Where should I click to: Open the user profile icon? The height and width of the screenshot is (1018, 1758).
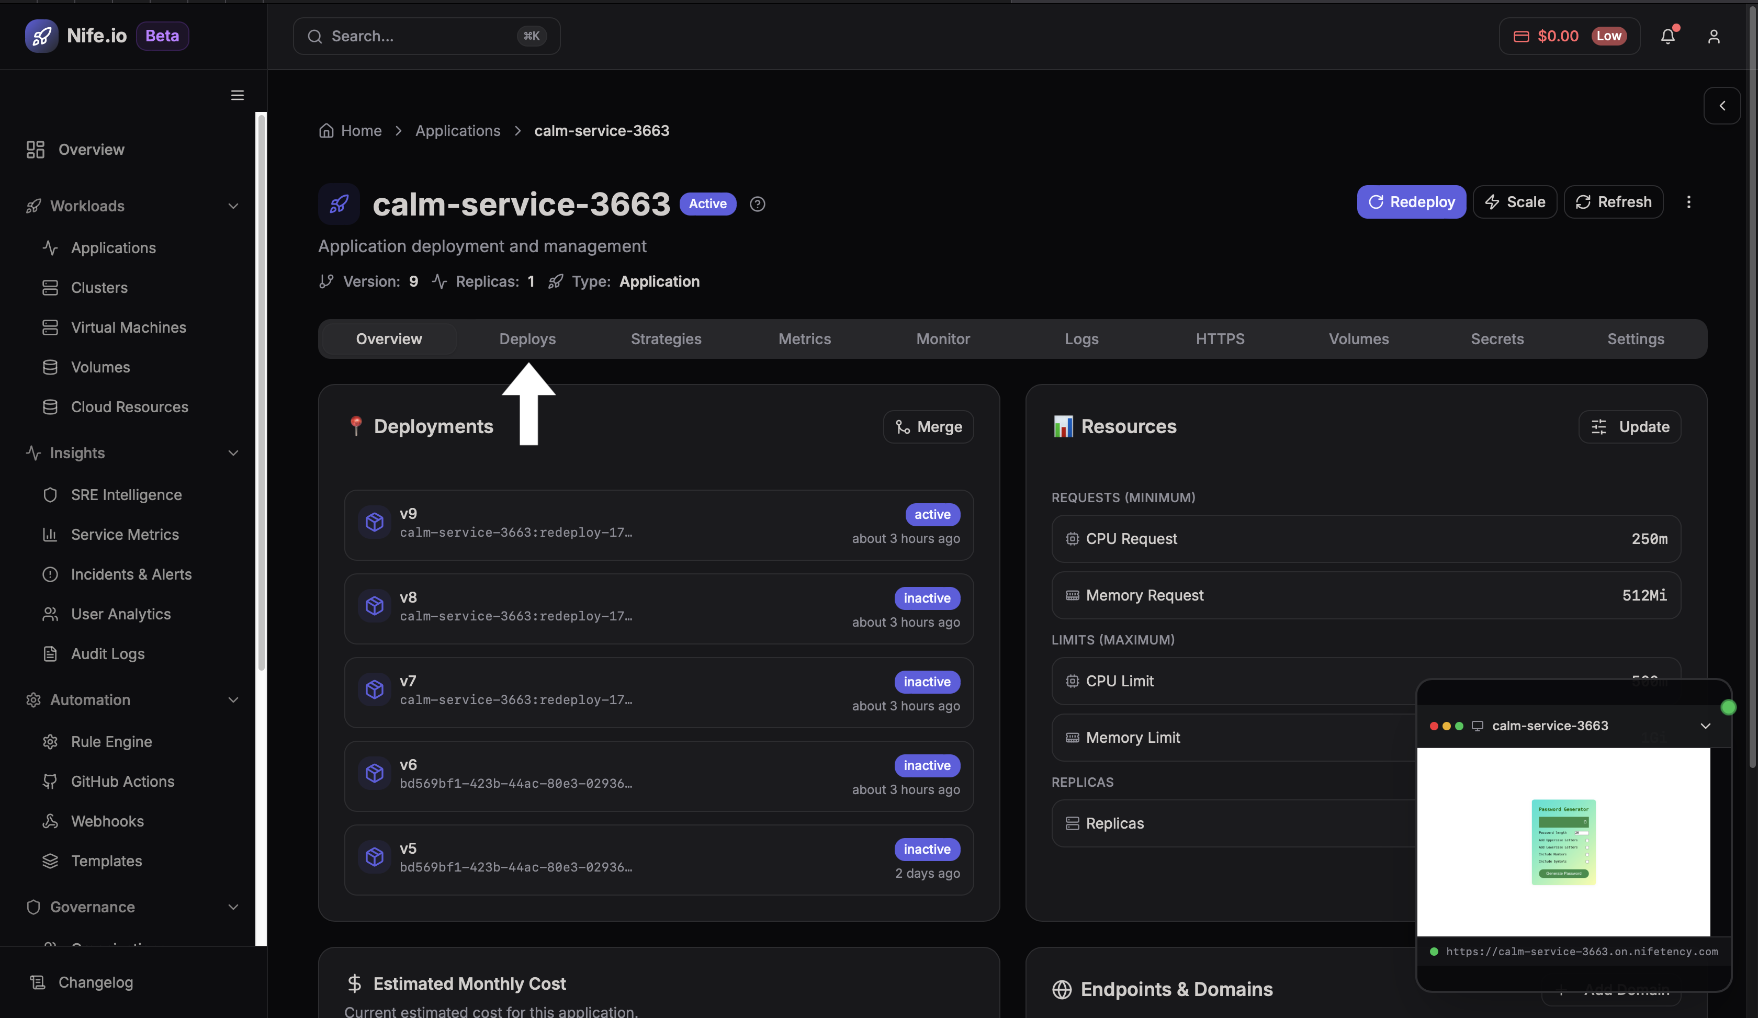coord(1714,36)
